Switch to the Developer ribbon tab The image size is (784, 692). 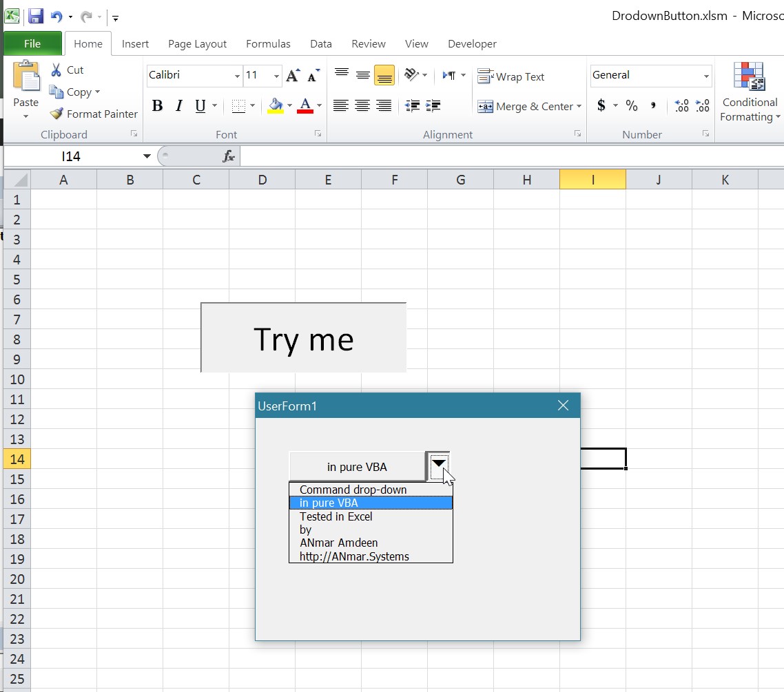click(x=472, y=44)
